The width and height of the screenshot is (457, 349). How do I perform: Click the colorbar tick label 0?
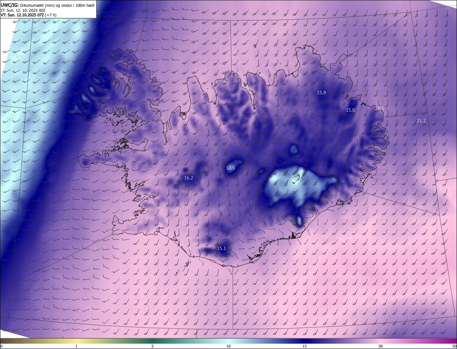point(1,346)
